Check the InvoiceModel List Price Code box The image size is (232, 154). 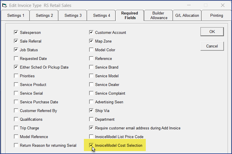pos(91,137)
